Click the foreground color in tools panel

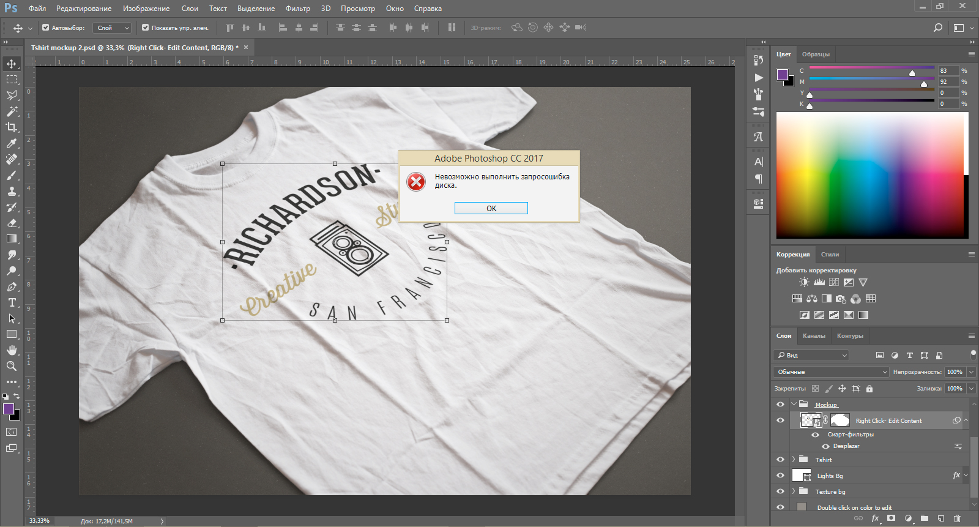[x=9, y=409]
